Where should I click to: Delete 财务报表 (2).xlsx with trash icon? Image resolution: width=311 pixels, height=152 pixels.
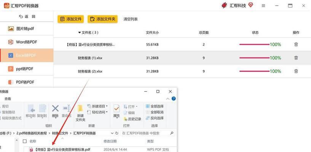pos(296,71)
